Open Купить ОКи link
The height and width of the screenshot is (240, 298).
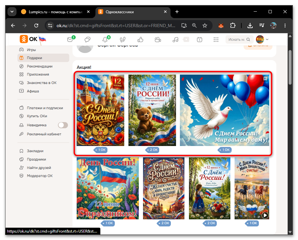pyautogui.click(x=37, y=116)
